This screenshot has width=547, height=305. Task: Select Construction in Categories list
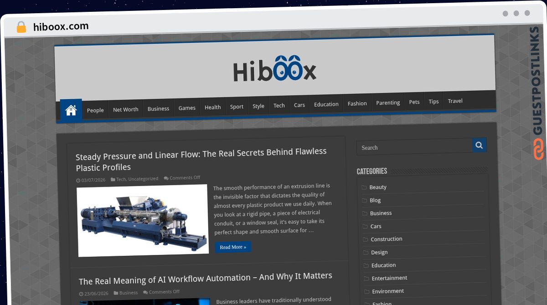click(x=387, y=239)
